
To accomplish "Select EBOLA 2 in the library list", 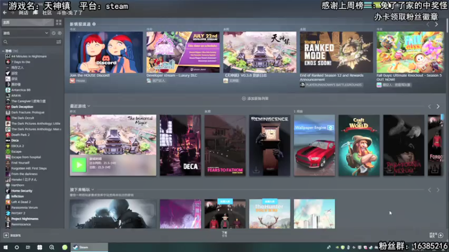I will (x=17, y=146).
